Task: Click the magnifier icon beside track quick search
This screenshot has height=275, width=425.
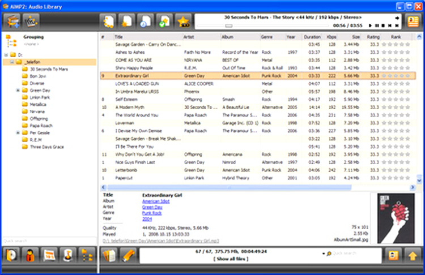Action: click(329, 253)
